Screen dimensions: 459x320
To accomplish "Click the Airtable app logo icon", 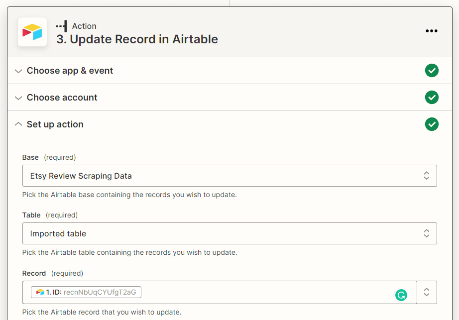I will click(x=32, y=32).
